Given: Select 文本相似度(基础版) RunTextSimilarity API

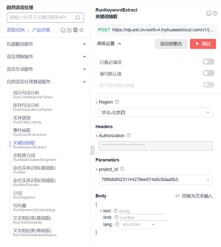Looking at the screenshot, I should (x=32, y=220).
